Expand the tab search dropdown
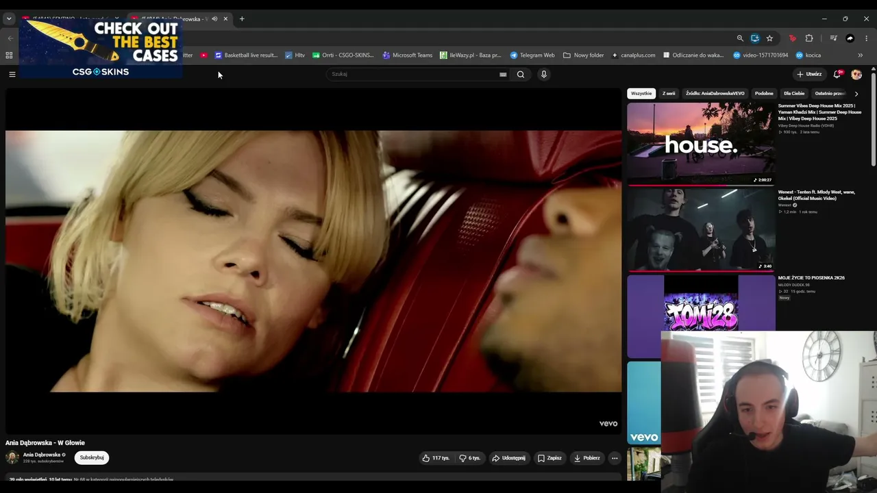This screenshot has height=493, width=877. pyautogui.click(x=9, y=19)
